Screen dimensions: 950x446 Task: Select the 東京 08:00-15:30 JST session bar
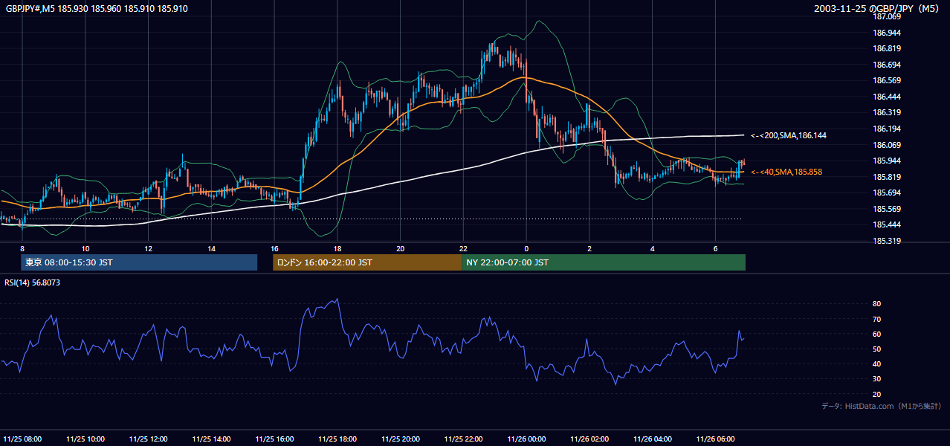[139, 262]
